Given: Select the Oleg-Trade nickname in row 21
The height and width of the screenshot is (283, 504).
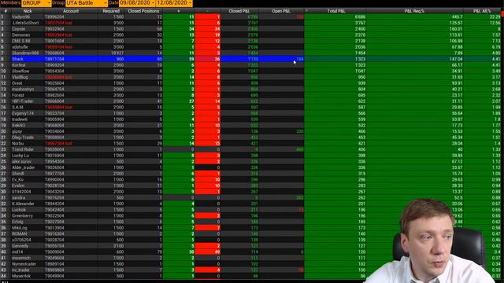Looking at the screenshot, I should click(23, 138).
